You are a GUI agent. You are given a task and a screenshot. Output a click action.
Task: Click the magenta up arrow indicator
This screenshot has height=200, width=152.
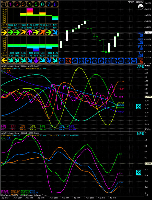(x=30, y=32)
